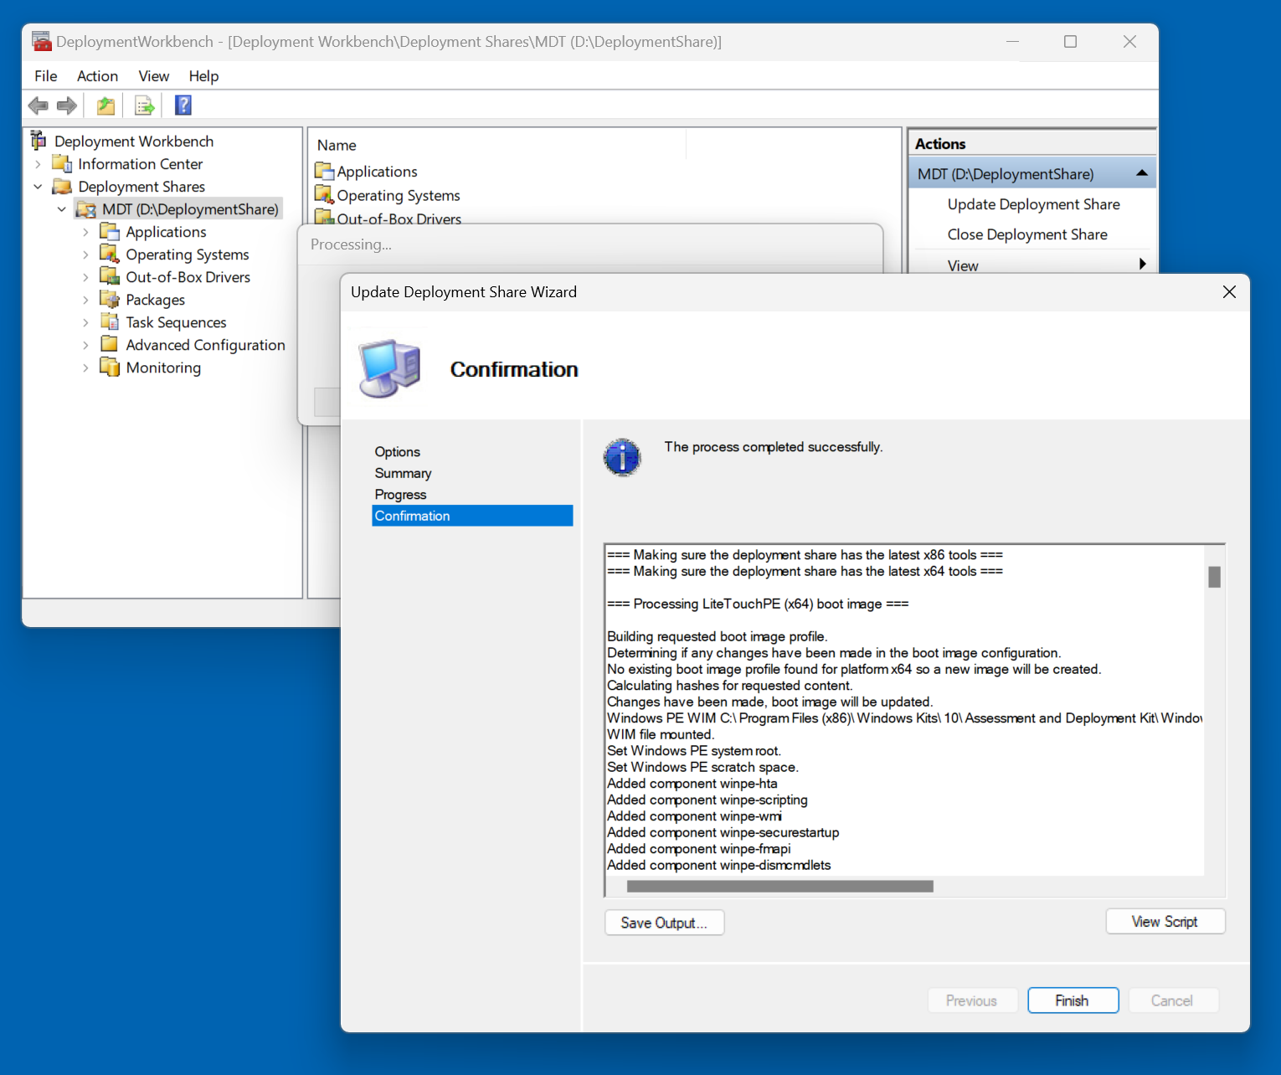Viewport: 1281px width, 1075px height.
Task: Click the Information Center folder icon
Action: 62,163
